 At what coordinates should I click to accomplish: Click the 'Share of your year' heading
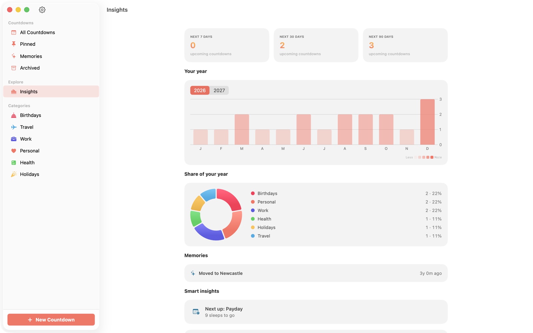[x=206, y=174]
